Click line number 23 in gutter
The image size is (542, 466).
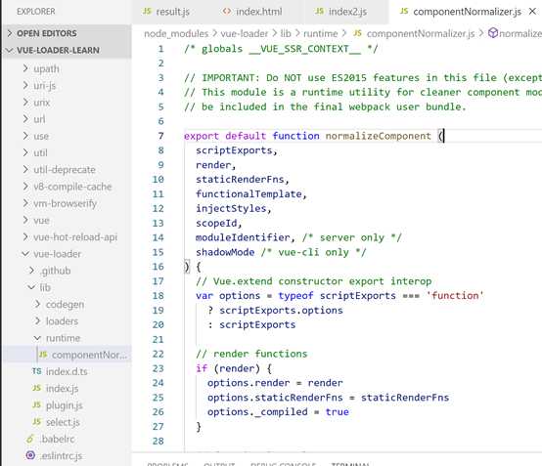pyautogui.click(x=158, y=368)
